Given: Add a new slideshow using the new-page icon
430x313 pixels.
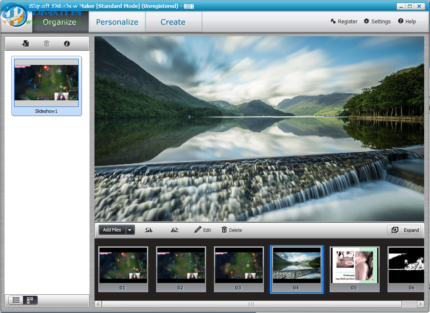Looking at the screenshot, I should [x=26, y=43].
